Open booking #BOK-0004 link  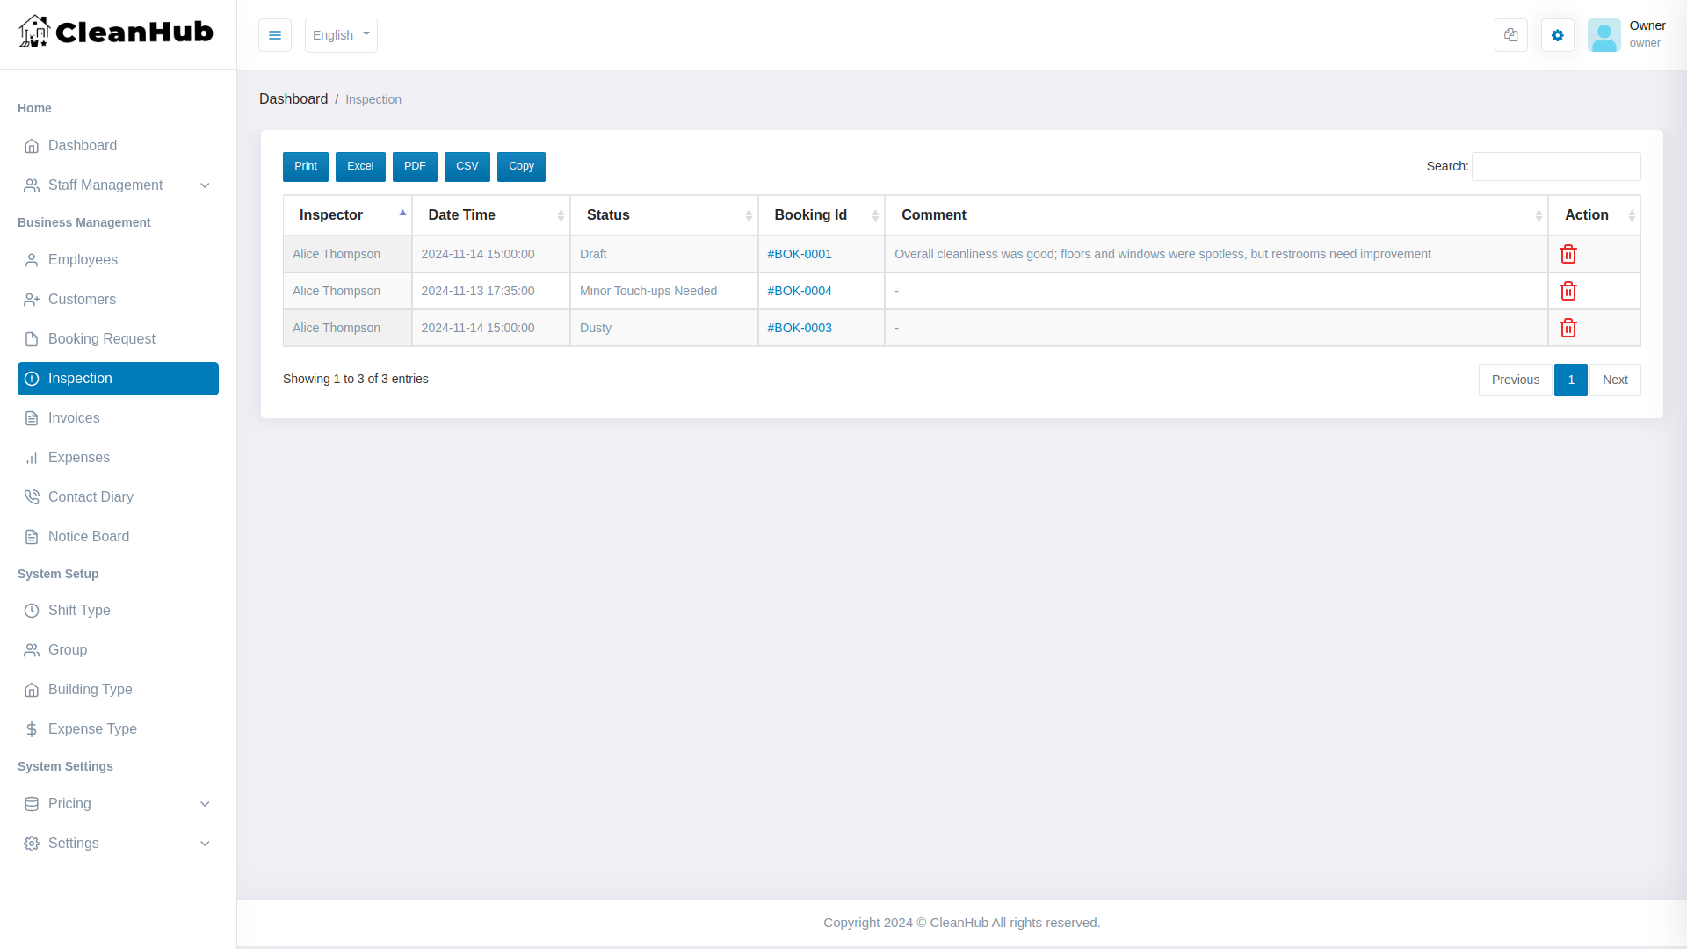[x=800, y=291]
